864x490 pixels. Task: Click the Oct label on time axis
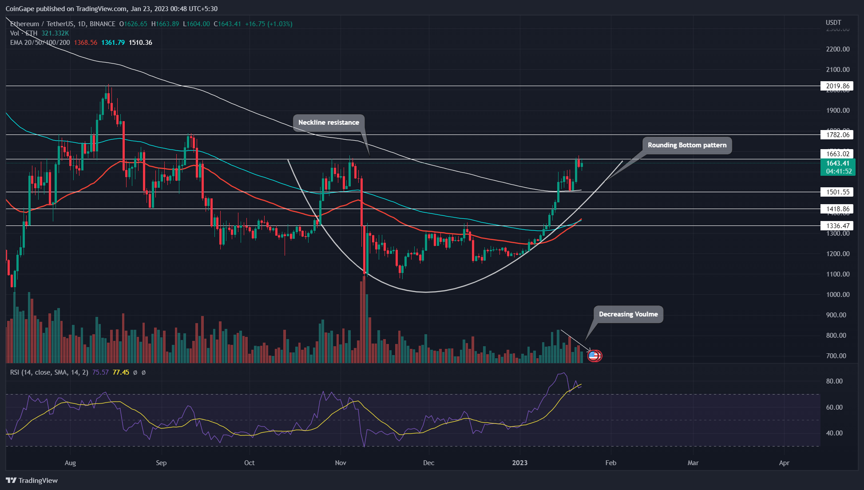[250, 463]
